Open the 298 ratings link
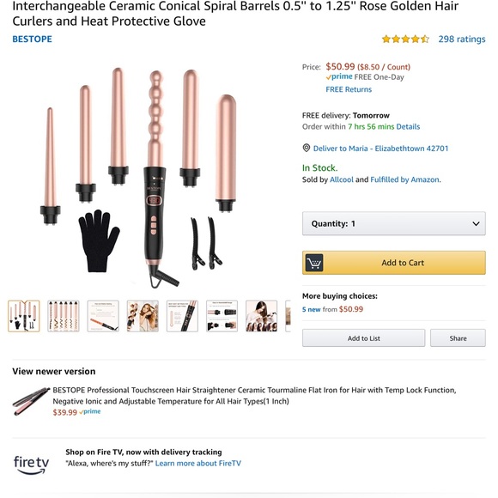The image size is (498, 498). pyautogui.click(x=462, y=39)
